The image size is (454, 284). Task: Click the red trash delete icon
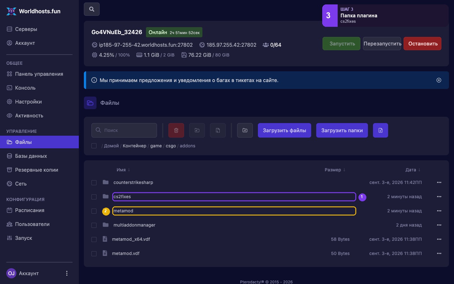pyautogui.click(x=176, y=130)
